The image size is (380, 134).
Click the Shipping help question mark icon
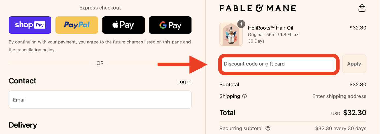point(244,96)
